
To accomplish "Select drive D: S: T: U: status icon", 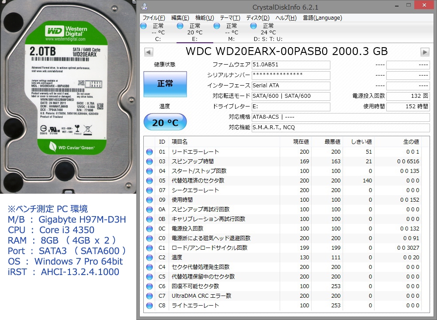I will 253,26.
